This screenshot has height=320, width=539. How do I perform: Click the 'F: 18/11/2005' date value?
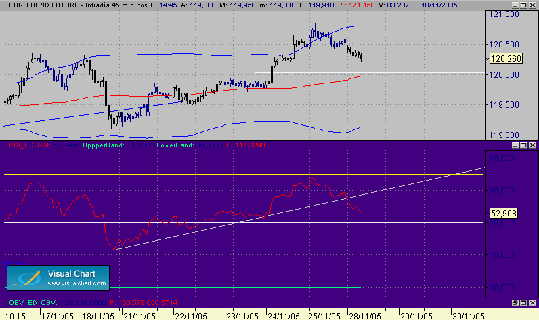pyautogui.click(x=435, y=5)
